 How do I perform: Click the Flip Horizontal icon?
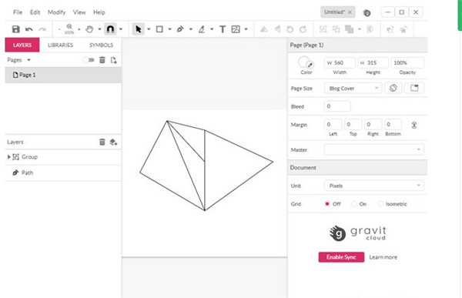pyautogui.click(x=277, y=29)
